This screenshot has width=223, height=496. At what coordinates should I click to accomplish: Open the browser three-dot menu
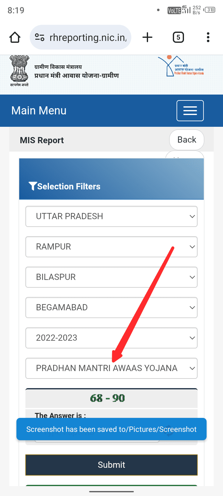208,38
